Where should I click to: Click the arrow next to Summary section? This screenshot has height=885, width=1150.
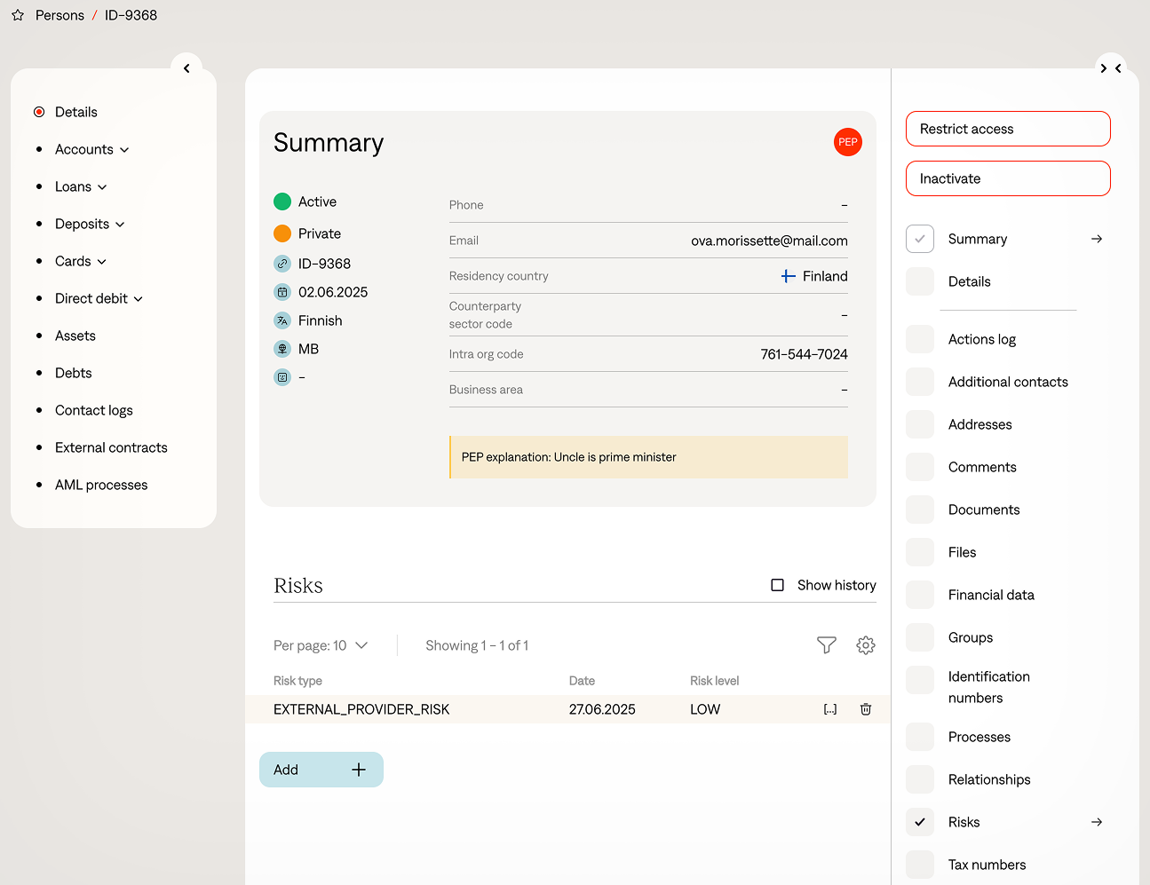(x=1097, y=239)
